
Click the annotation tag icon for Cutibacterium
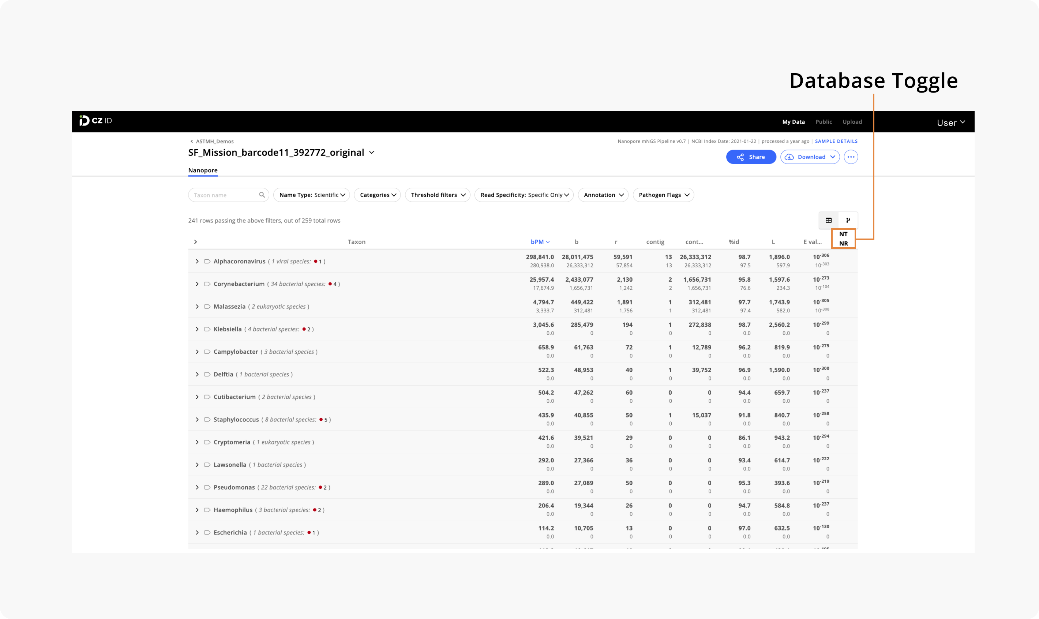207,397
